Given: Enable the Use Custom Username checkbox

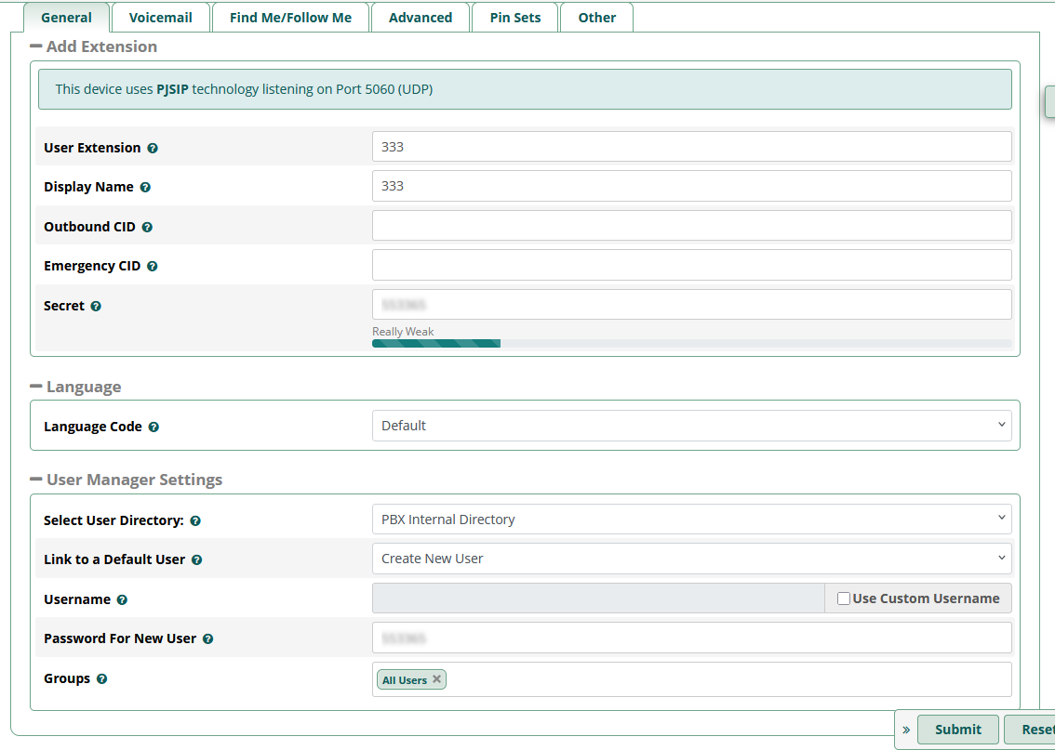Looking at the screenshot, I should [844, 599].
